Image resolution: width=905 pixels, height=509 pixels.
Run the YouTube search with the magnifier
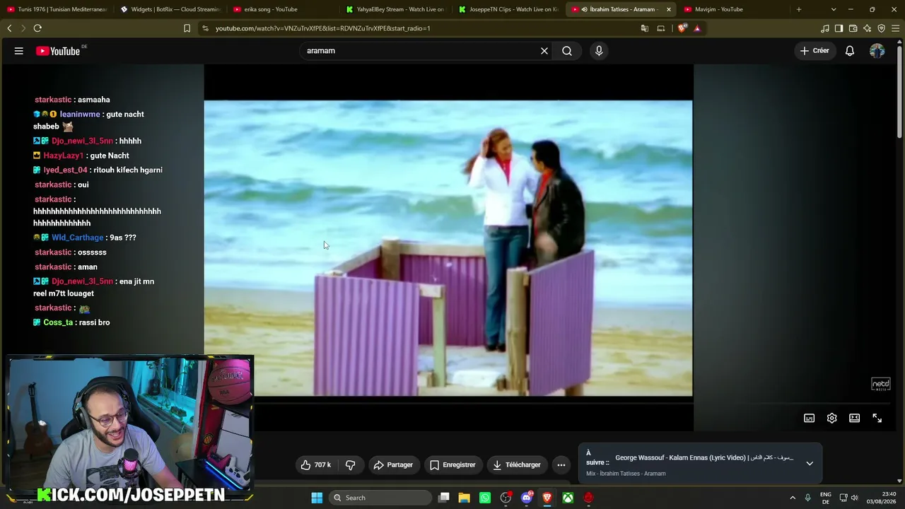(x=567, y=51)
